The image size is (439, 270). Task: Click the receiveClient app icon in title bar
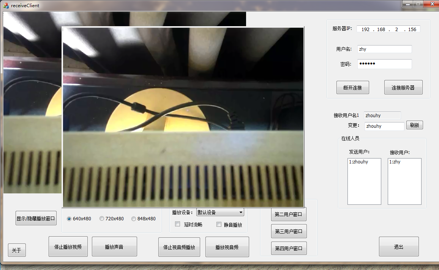pos(6,5)
